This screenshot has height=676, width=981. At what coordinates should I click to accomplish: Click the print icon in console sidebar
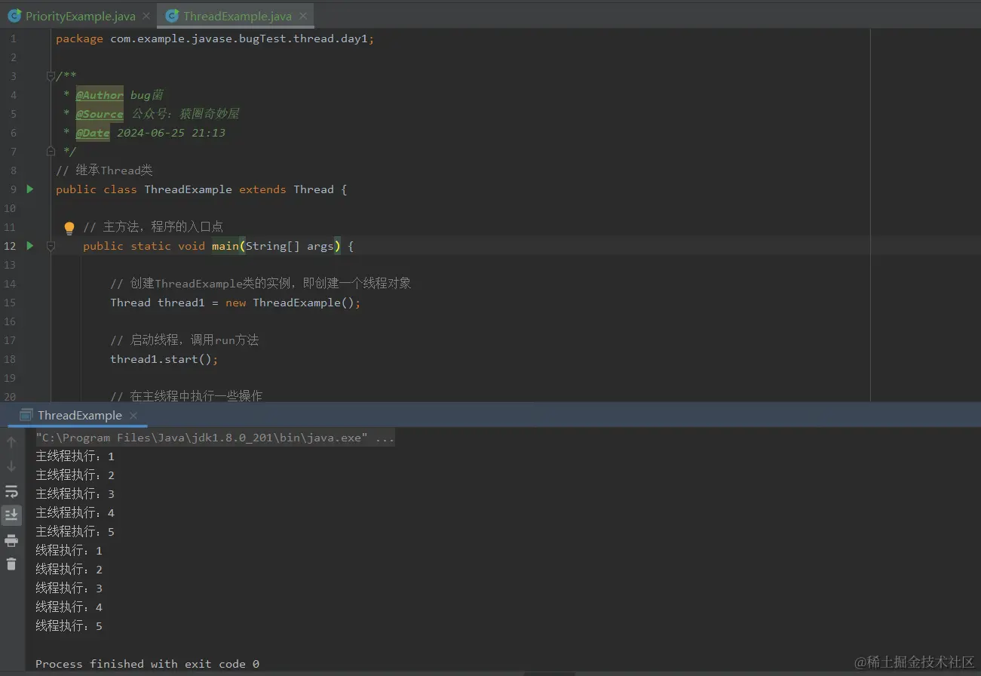[11, 540]
